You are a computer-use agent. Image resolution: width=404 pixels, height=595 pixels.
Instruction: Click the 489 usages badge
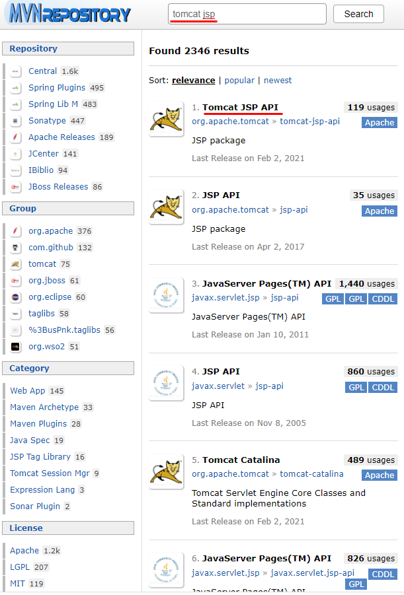371,460
